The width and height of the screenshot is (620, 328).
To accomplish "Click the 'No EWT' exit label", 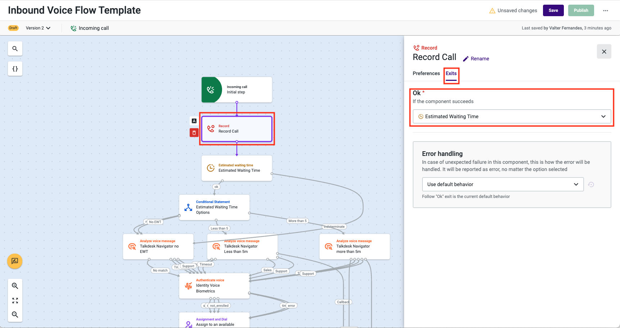I will click(155, 222).
